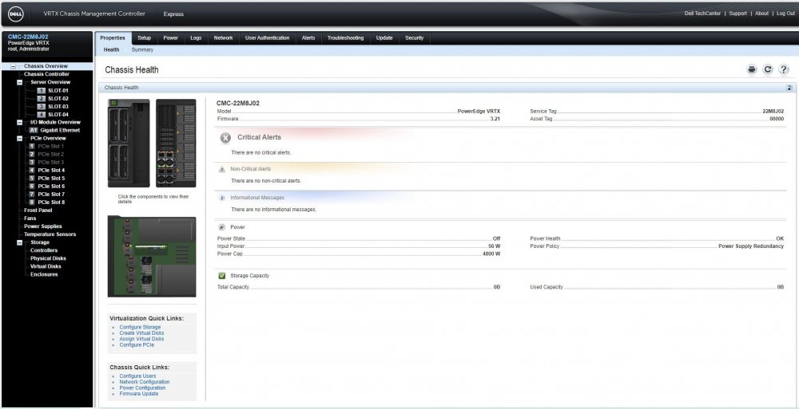The width and height of the screenshot is (799, 409).
Task: Click the Critical Alerts X icon
Action: point(225,138)
